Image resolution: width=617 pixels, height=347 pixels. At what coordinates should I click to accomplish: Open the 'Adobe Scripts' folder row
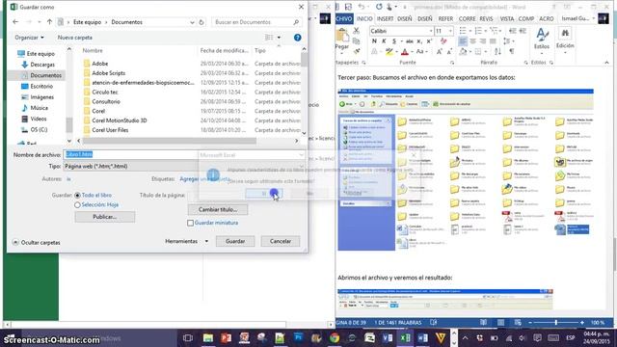192,73
